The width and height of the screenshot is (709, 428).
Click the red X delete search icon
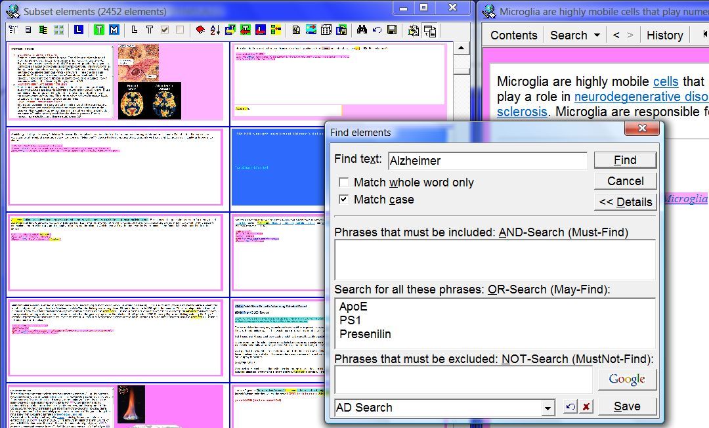click(586, 407)
